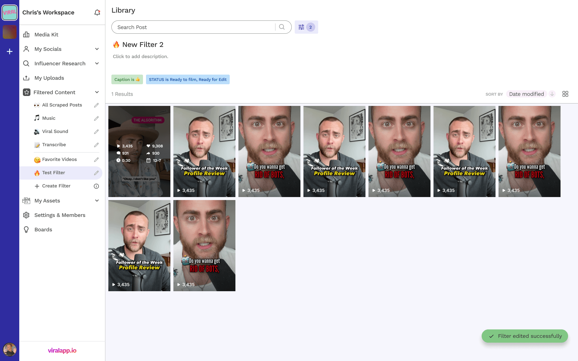Edit the Music filter pencil icon

point(96,119)
